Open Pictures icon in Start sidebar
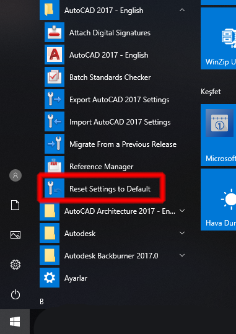This screenshot has height=334, width=236. pyautogui.click(x=15, y=235)
